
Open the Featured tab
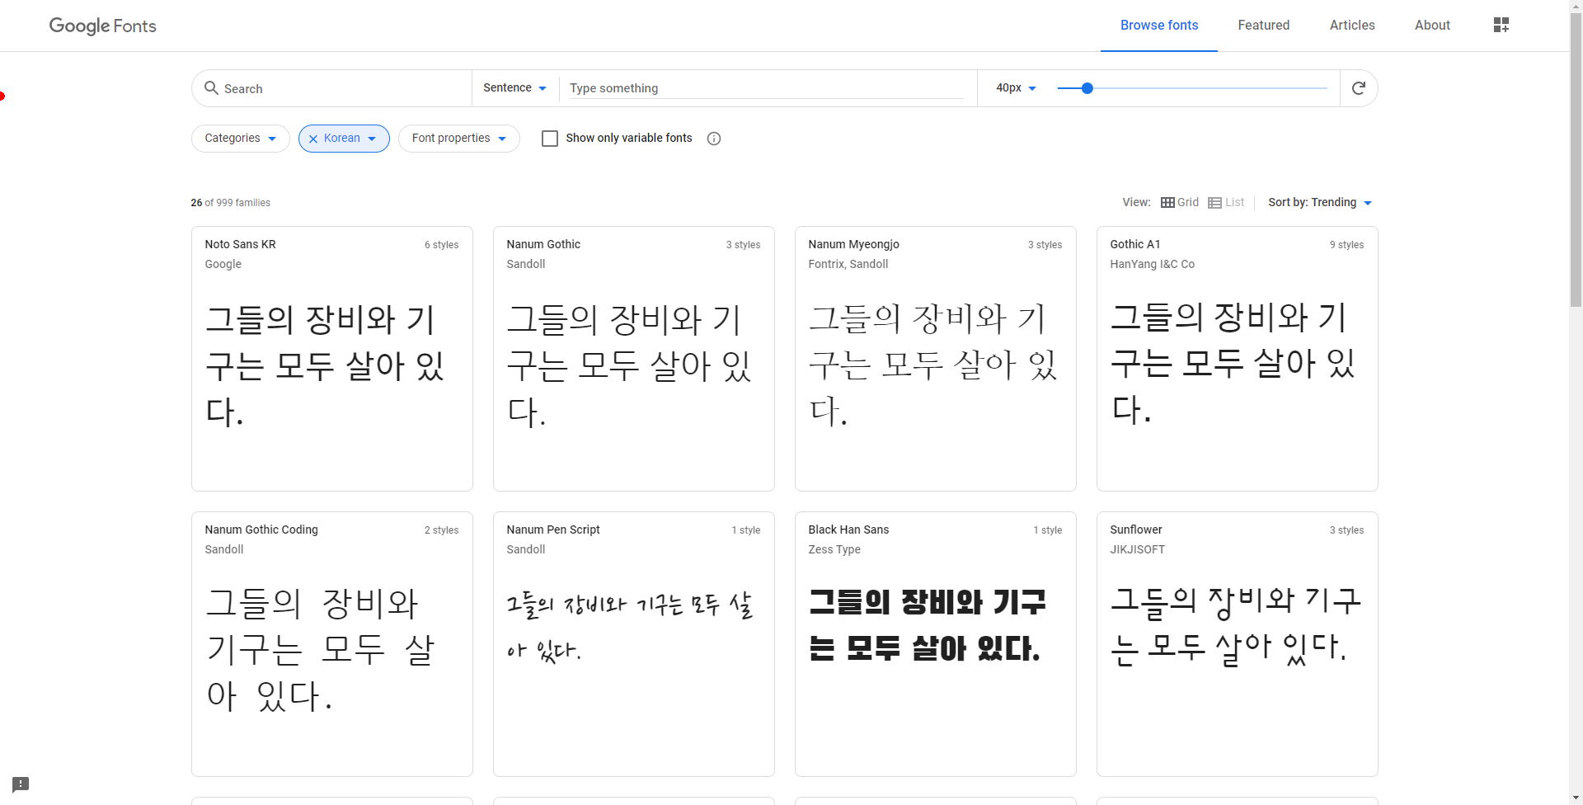1264,26
